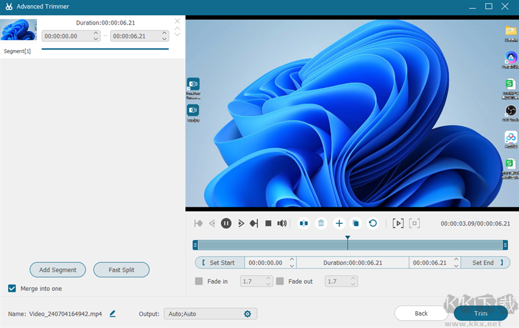Viewport: 519px width, 328px height.
Task: Add new segment with plus icon
Action: 339,223
